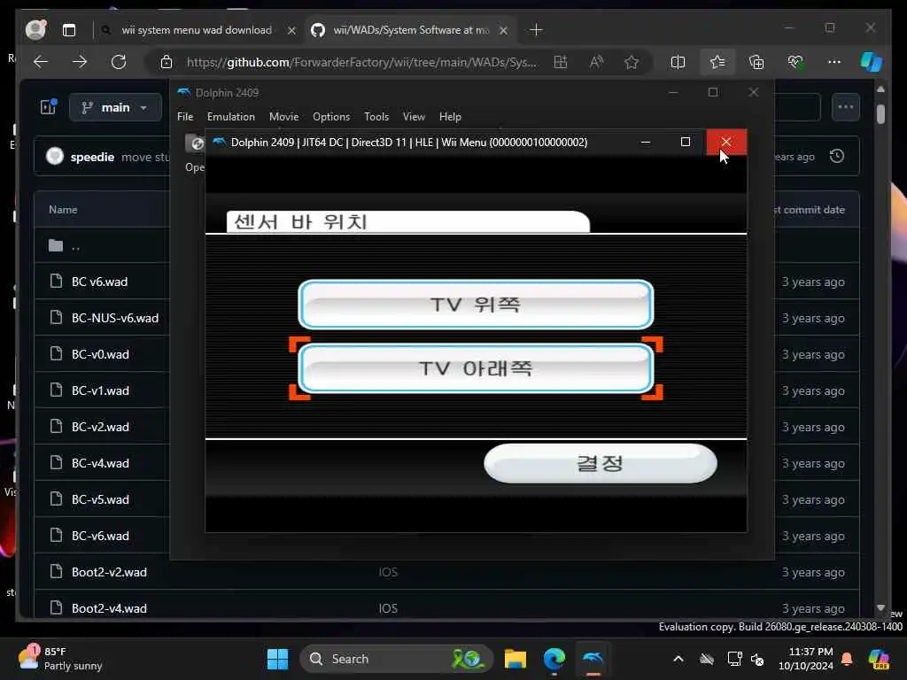This screenshot has width=907, height=680.
Task: Open speedie author profile link
Action: coord(92,157)
